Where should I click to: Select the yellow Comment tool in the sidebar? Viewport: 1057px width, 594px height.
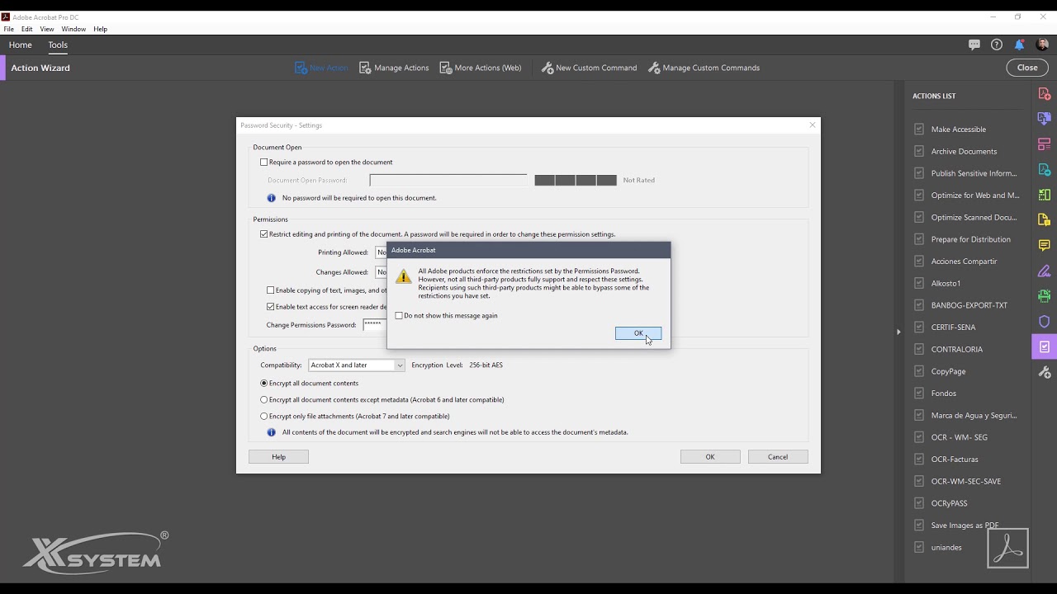[x=1045, y=246]
